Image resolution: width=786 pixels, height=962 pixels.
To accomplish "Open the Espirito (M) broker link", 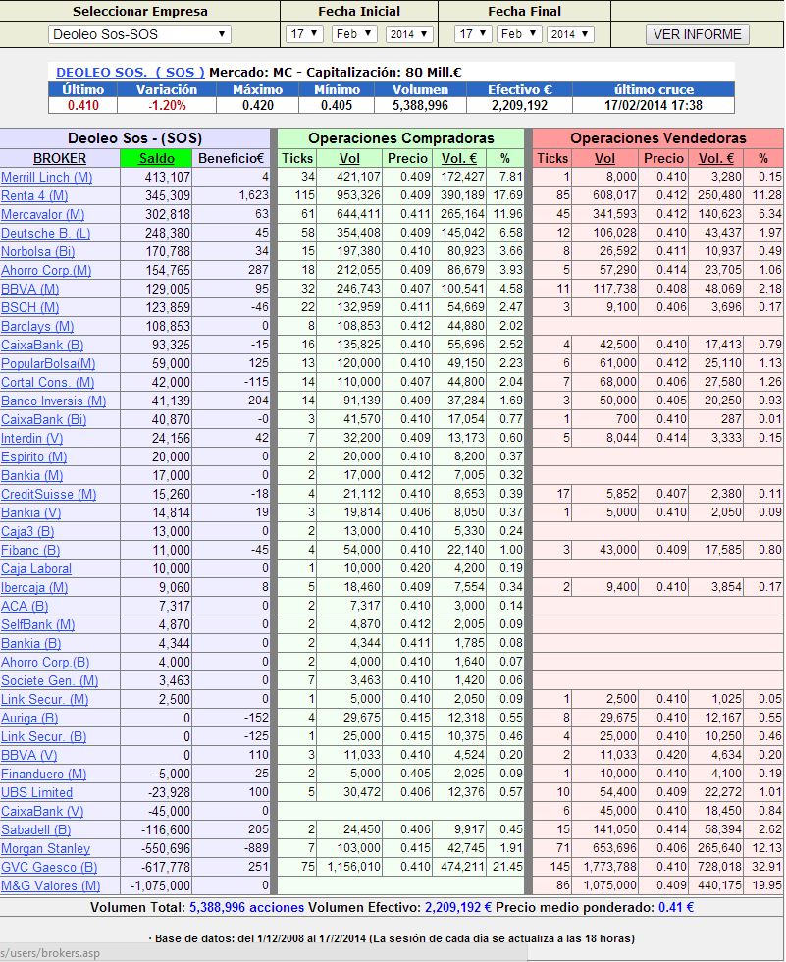I will 33,457.
